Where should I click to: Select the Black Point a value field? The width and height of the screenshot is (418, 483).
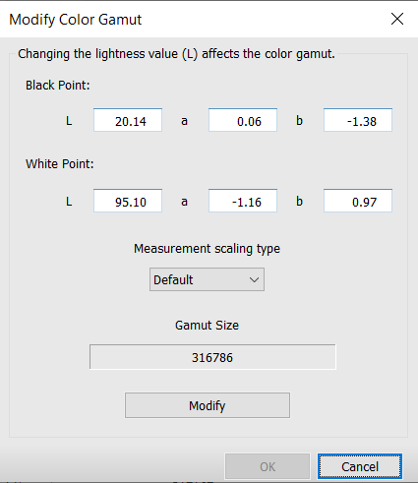tap(243, 120)
